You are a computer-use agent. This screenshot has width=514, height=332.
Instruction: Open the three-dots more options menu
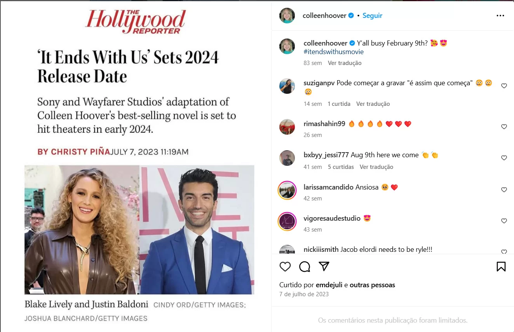tap(500, 16)
